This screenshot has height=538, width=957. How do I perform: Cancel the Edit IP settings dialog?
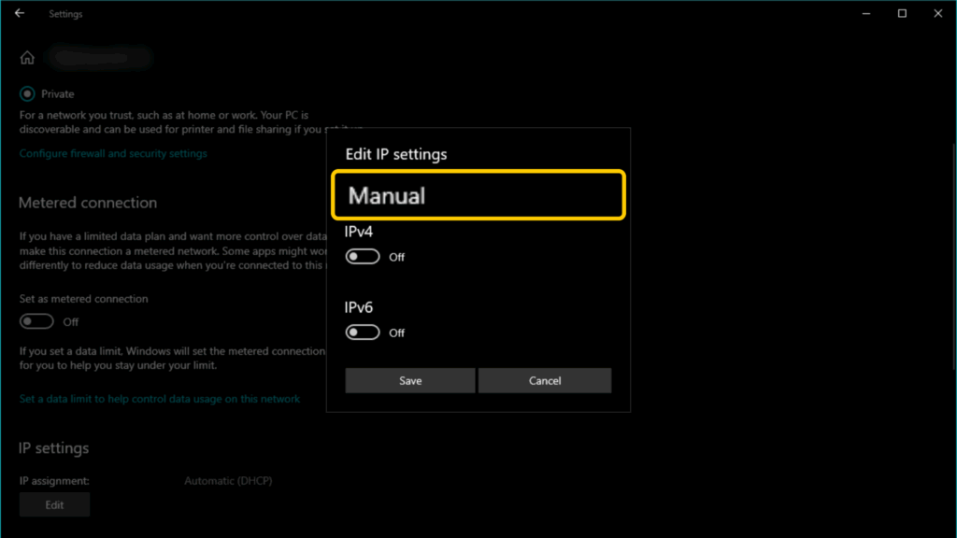click(545, 381)
